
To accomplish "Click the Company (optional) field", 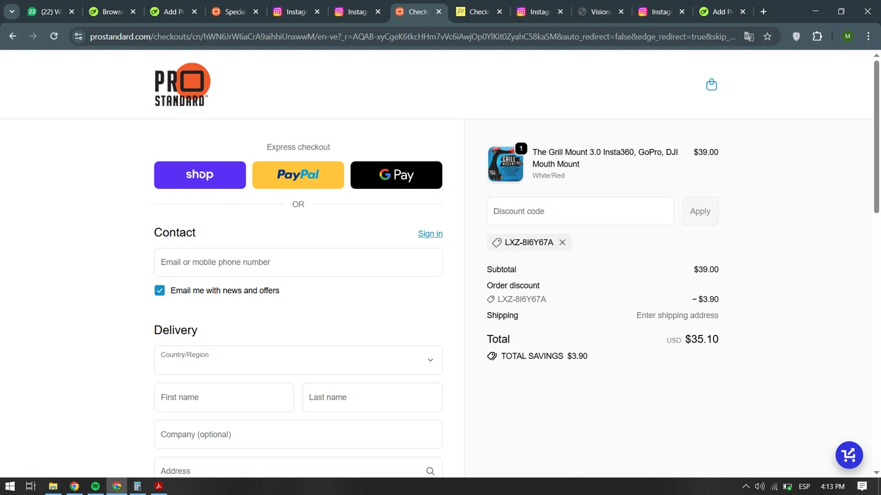I will (298, 434).
